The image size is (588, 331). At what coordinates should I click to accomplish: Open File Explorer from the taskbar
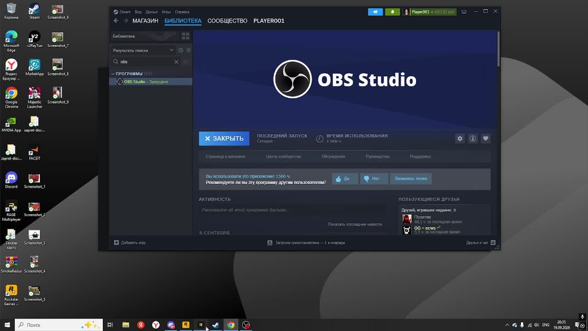(125, 325)
